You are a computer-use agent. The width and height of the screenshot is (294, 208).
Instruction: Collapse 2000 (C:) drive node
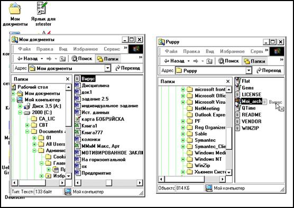coord(20,112)
